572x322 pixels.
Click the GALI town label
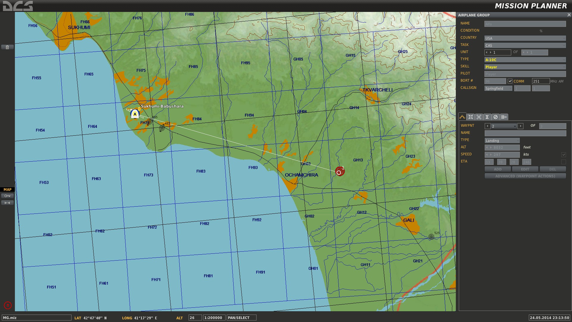409,220
